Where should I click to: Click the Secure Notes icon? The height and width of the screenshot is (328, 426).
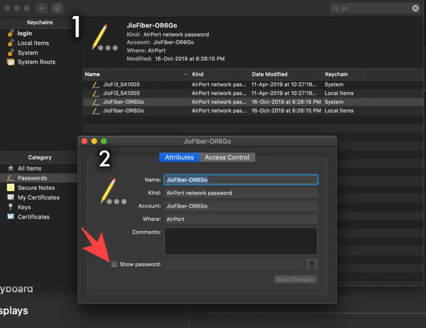pyautogui.click(x=10, y=187)
